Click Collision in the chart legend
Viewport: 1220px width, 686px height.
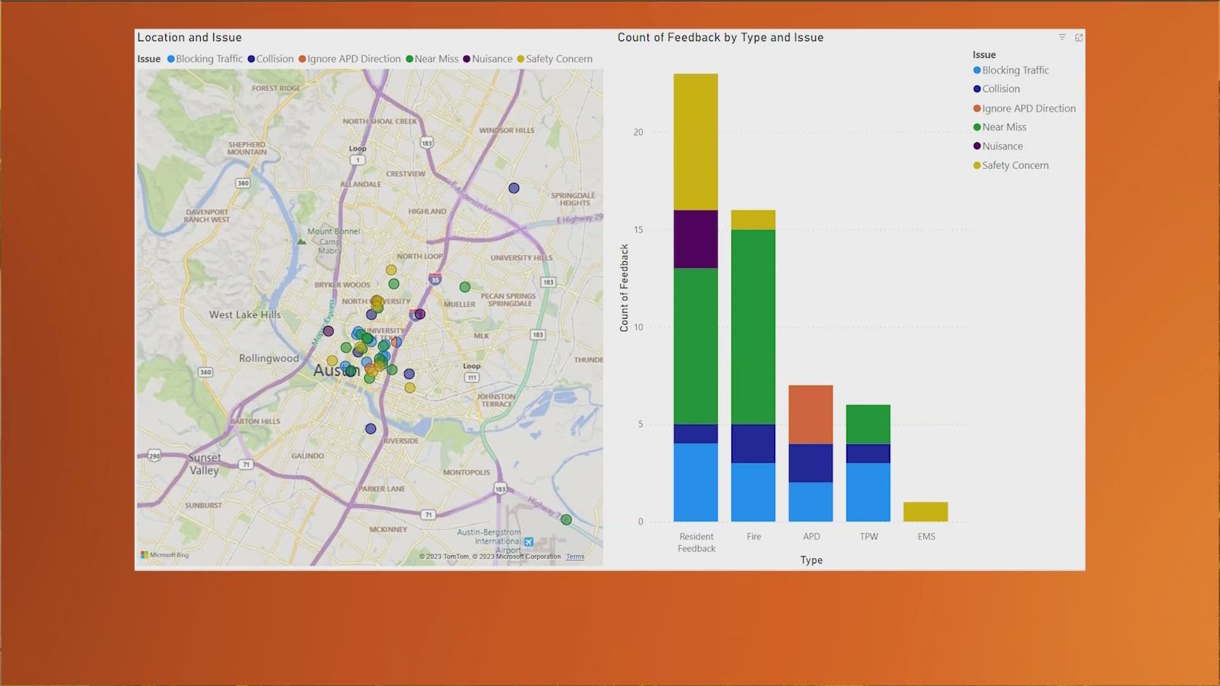pyautogui.click(x=996, y=89)
